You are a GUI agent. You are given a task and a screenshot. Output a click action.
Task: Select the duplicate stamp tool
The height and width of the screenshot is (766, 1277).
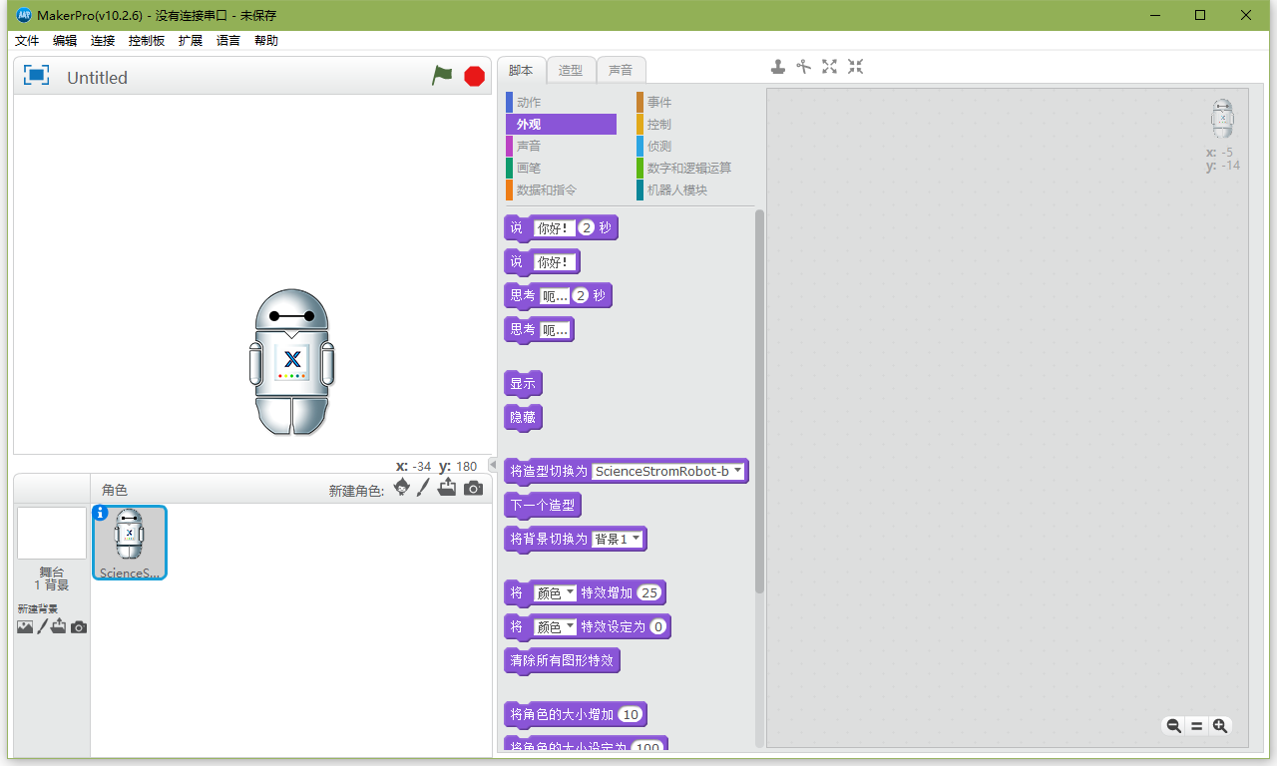pos(778,66)
